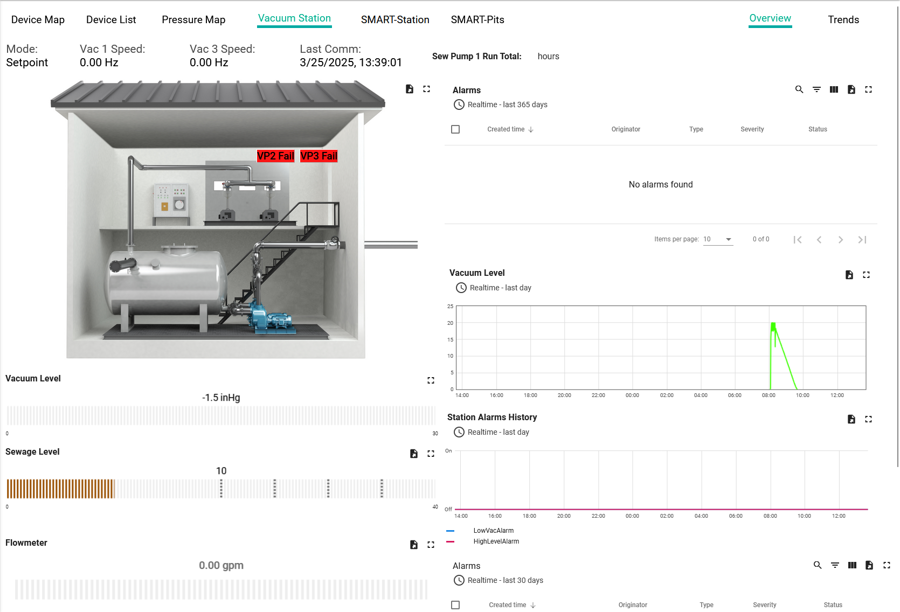Screen dimensions: 900x612
Task: Open Pressure Map tab
Action: point(193,20)
